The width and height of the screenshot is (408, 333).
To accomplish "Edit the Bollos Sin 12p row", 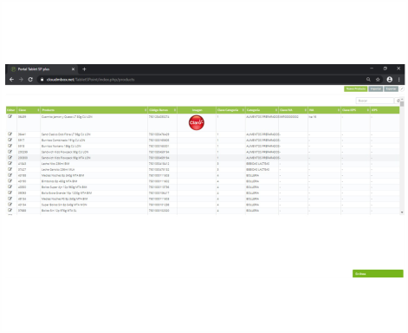I will click(x=10, y=210).
